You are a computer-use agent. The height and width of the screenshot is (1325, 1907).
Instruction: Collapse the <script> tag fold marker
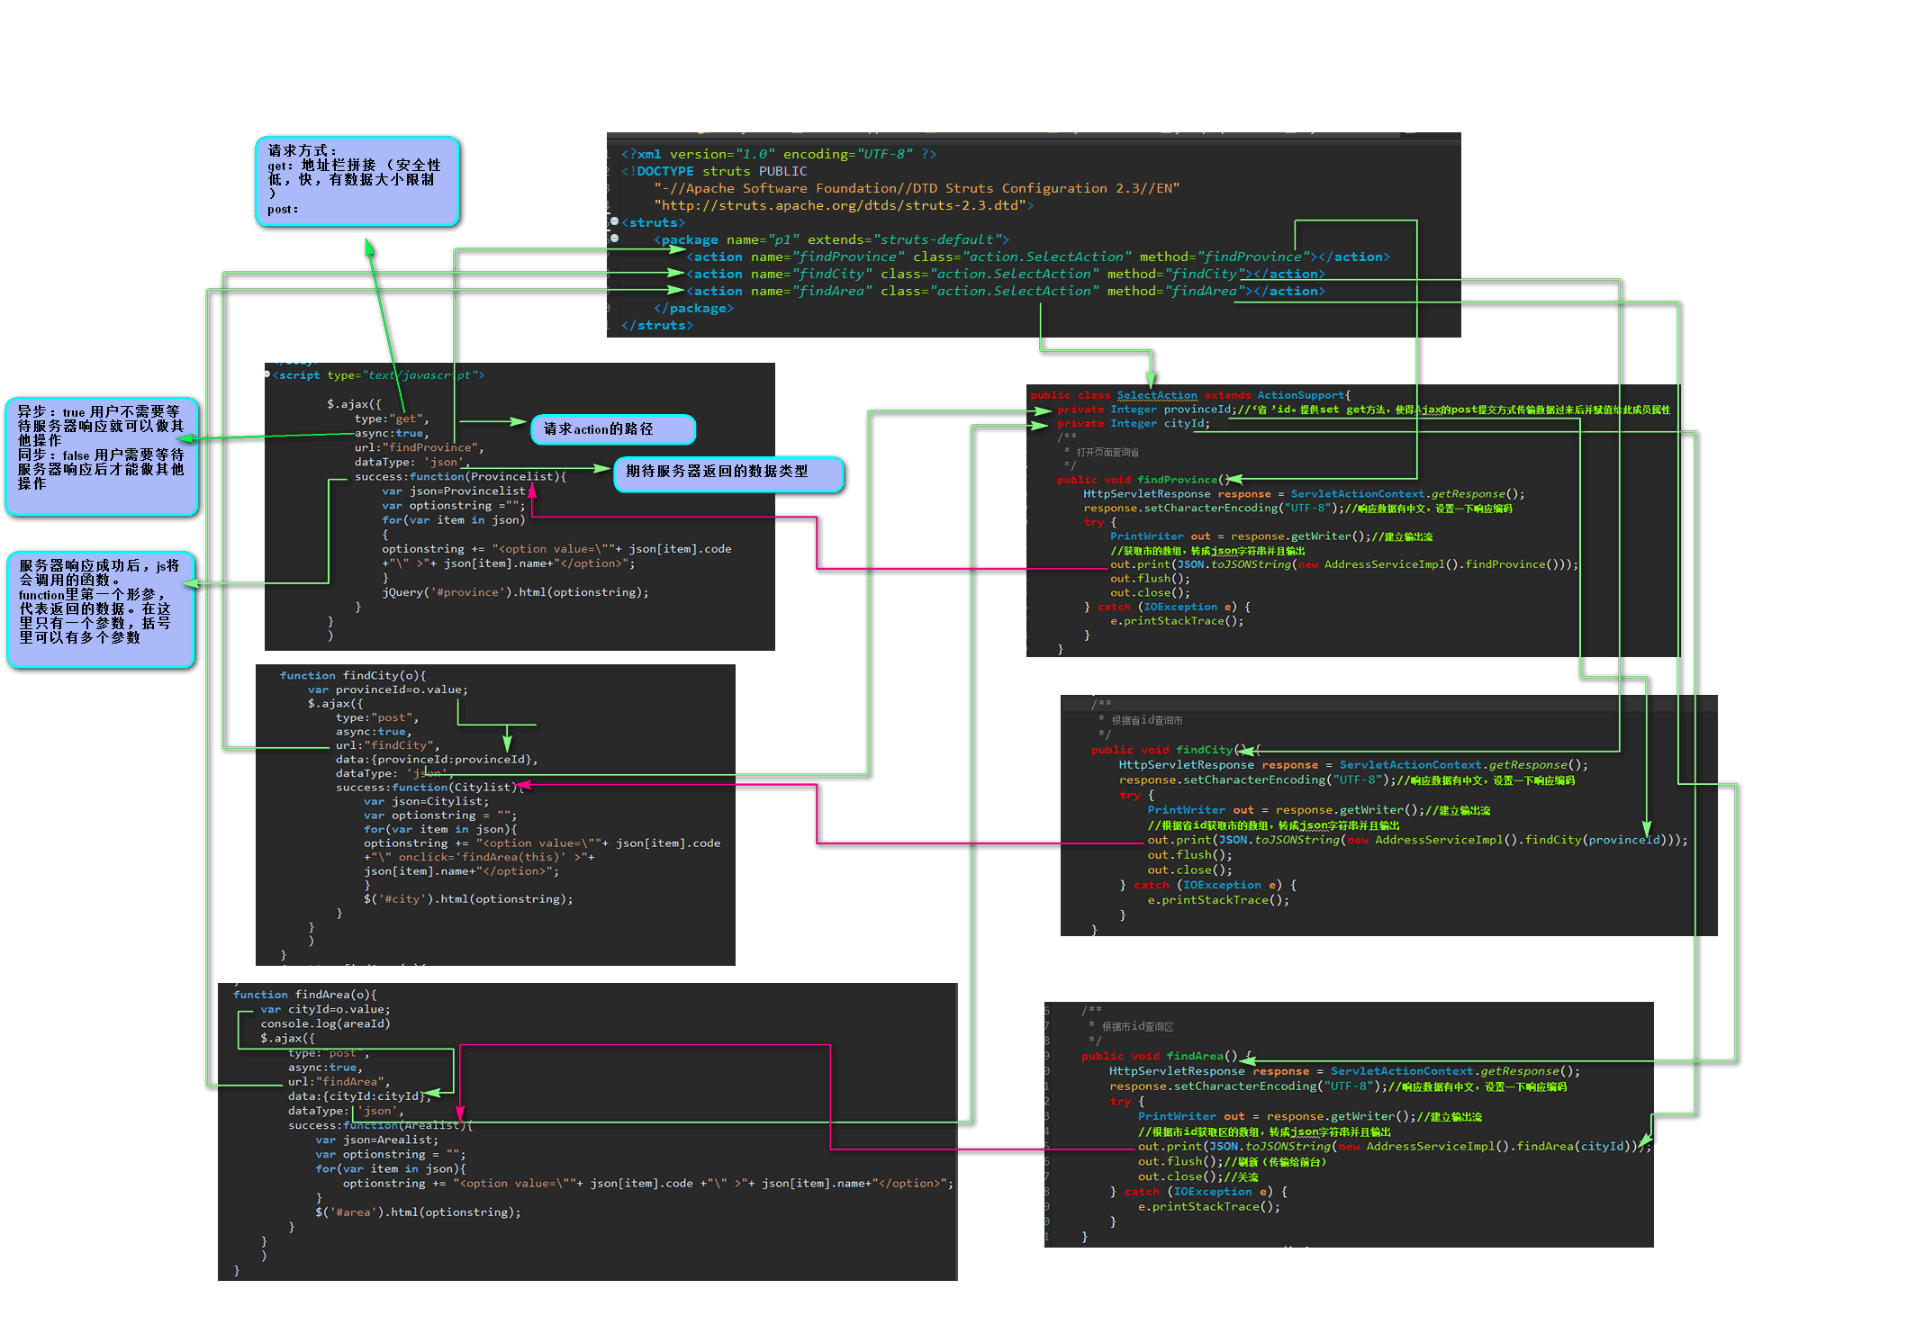pos(267,374)
